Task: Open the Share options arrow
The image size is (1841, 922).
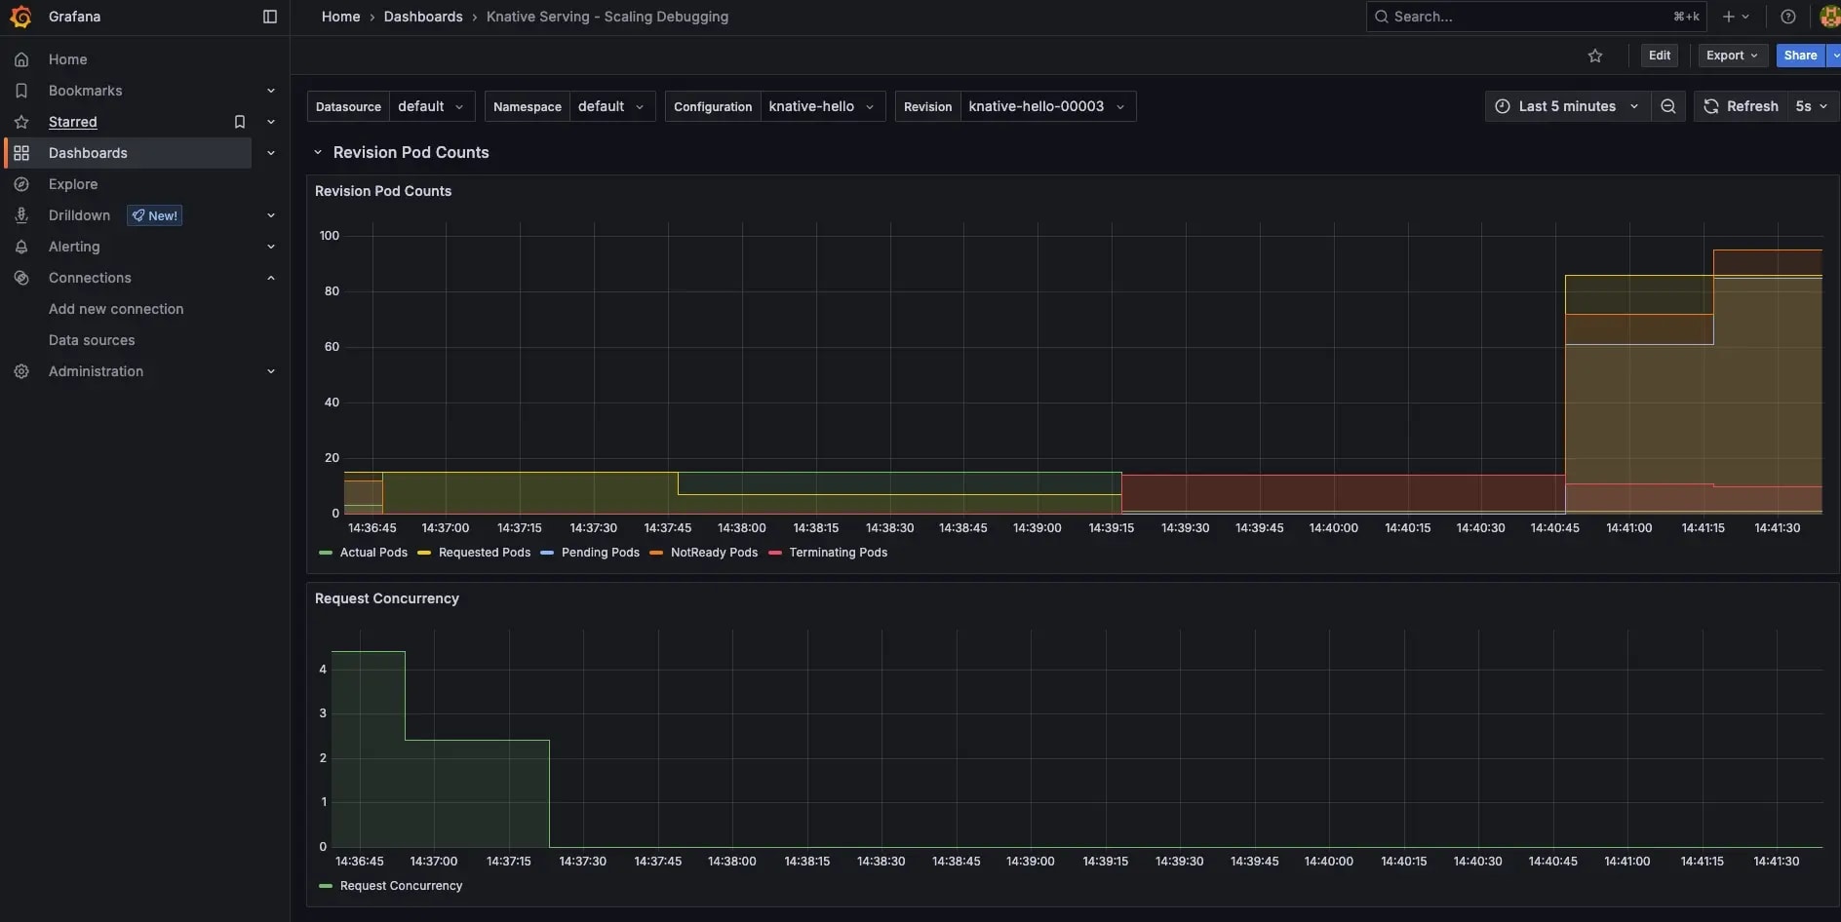Action: (x=1834, y=56)
